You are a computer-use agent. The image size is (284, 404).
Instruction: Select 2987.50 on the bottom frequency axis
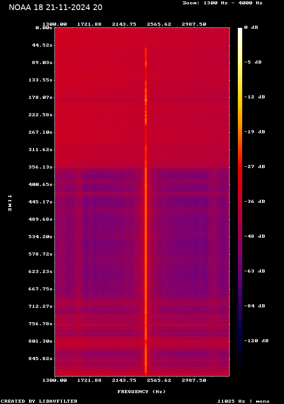tap(194, 380)
